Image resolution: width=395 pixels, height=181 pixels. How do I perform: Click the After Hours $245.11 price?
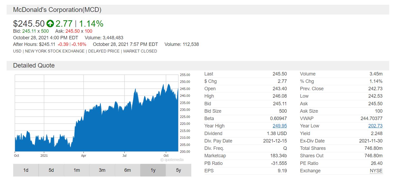[47, 44]
